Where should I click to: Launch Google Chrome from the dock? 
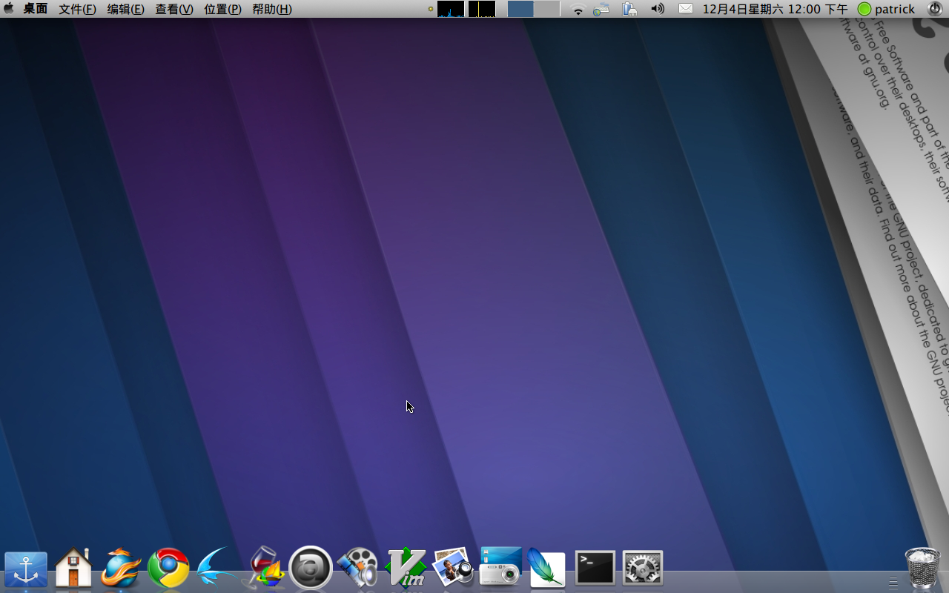(168, 568)
